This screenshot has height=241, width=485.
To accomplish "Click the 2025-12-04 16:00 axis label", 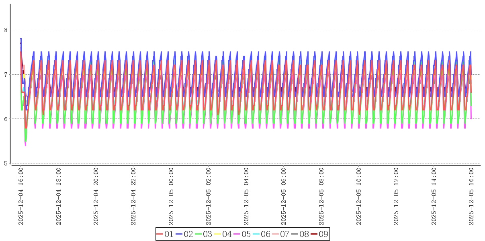I will (x=21, y=196).
